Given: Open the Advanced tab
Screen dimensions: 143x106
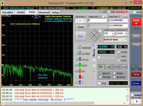Looking at the screenshot, I should click(x=44, y=12).
